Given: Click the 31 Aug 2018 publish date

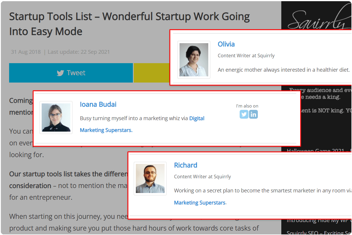Looking at the screenshot, I should point(26,52).
